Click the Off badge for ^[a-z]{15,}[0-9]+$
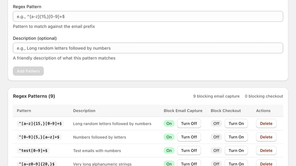The height and width of the screenshot is (166, 296). pos(216,124)
